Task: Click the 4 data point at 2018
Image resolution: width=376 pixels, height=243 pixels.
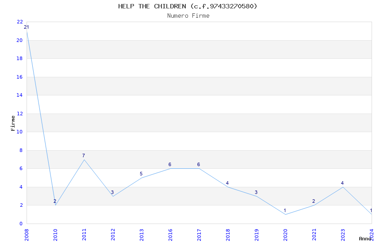Action: coord(227,183)
